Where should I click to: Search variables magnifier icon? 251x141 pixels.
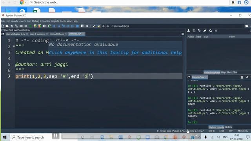tap(211, 31)
